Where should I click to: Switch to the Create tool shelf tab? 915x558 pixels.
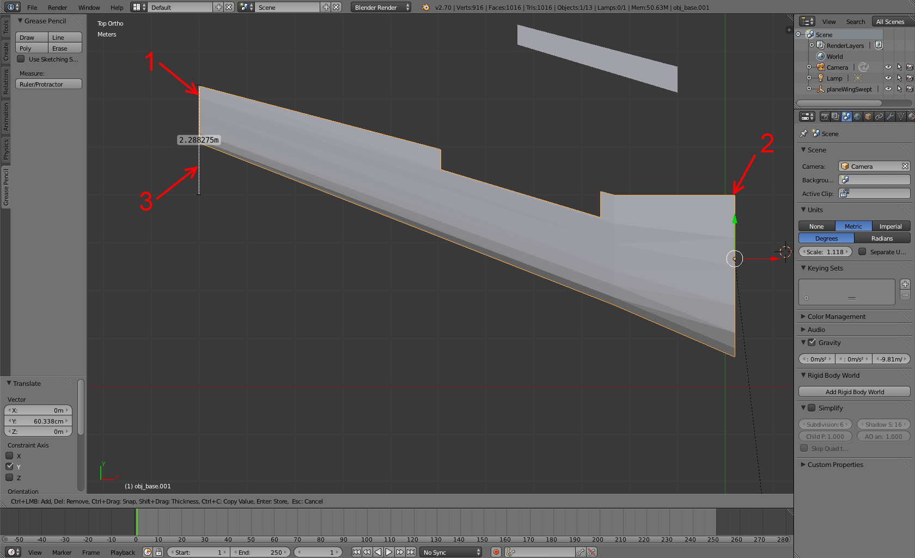[5, 52]
